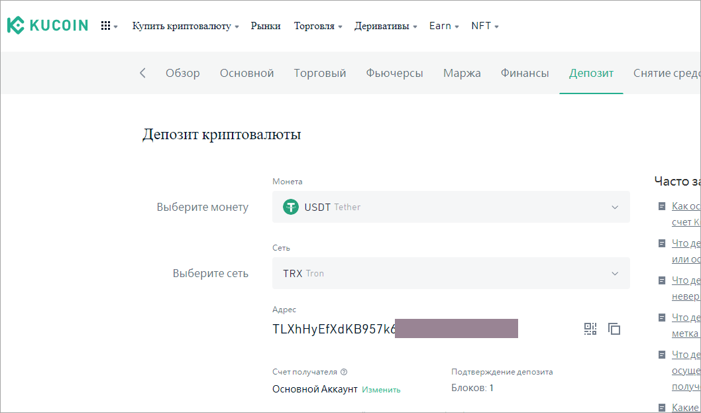
Task: Switch to the Снятие средств tab
Action: 667,73
